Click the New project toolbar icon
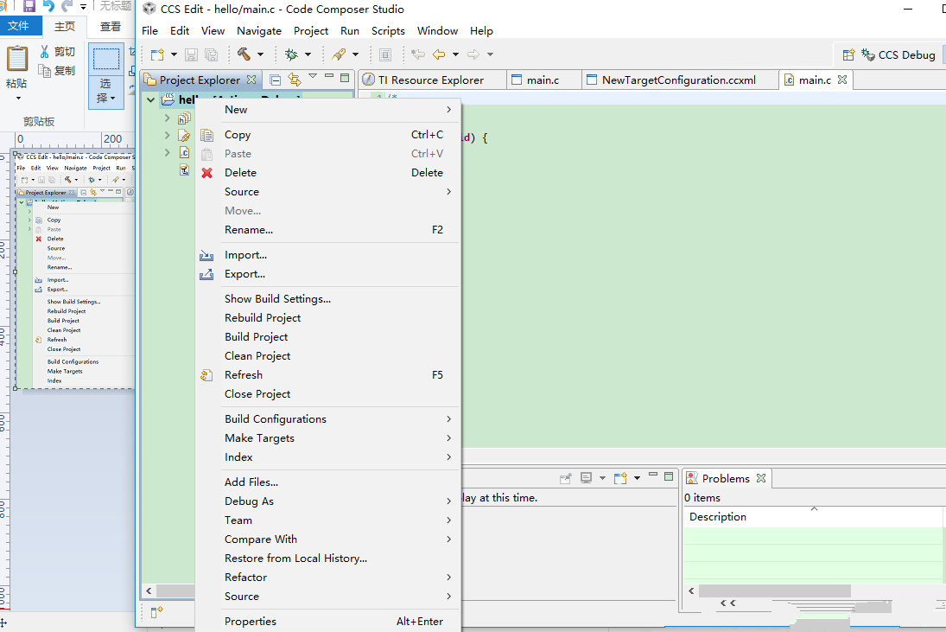Screen dimensions: 946x632 pos(157,55)
